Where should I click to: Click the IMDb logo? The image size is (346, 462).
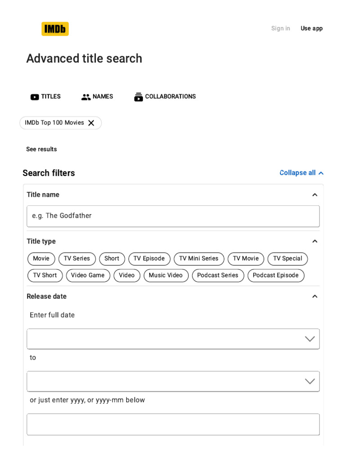pos(55,29)
